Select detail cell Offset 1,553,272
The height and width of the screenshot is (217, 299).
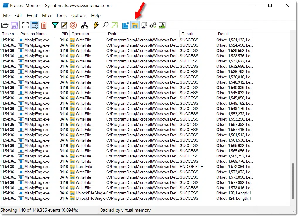pyautogui.click(x=235, y=114)
